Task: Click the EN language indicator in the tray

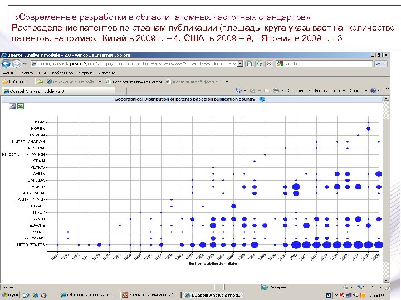Action: 329,295
